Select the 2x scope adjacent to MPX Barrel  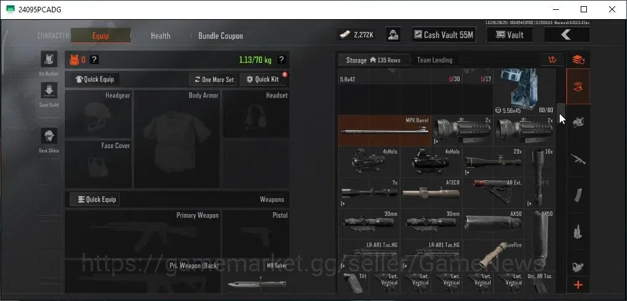tap(462, 131)
